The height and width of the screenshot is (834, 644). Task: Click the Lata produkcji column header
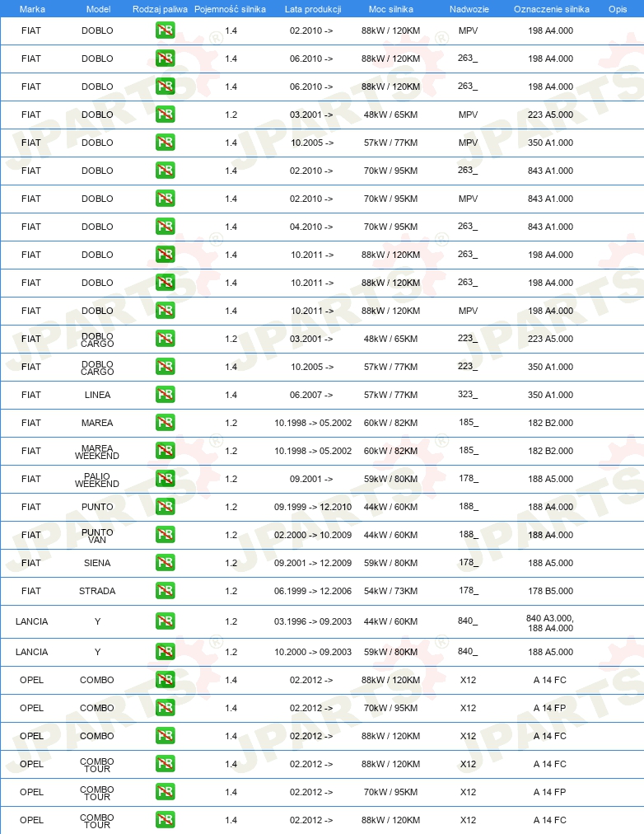point(313,9)
